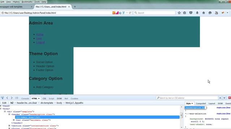Switch to Firebug Console tab

pos(25,99)
